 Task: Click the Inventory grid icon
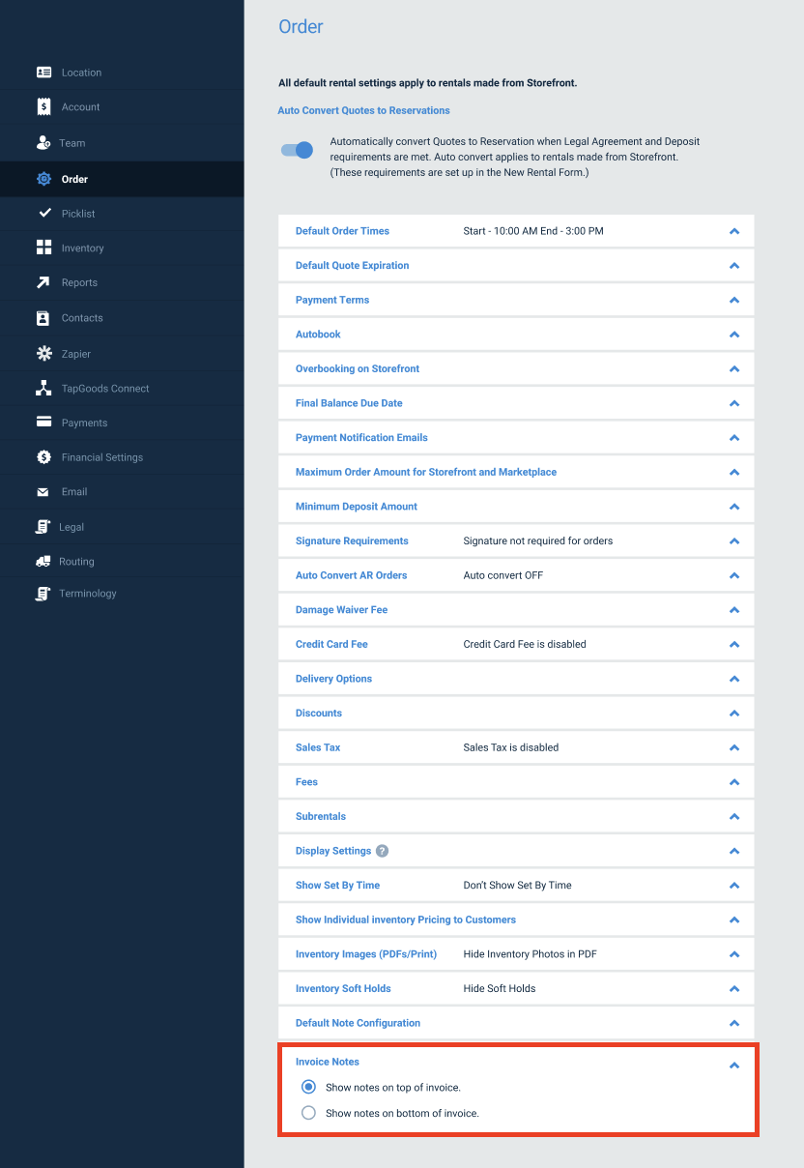pos(43,248)
